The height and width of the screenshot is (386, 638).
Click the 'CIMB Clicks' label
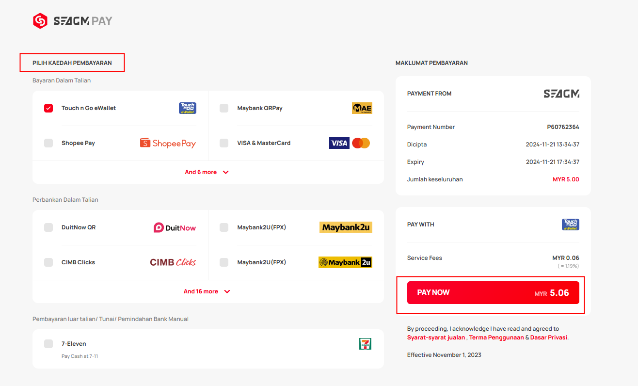78,262
